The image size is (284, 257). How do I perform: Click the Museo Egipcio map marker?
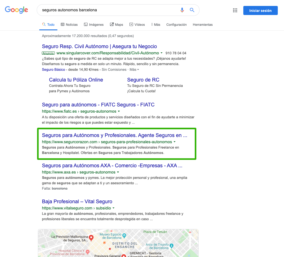(x=124, y=235)
